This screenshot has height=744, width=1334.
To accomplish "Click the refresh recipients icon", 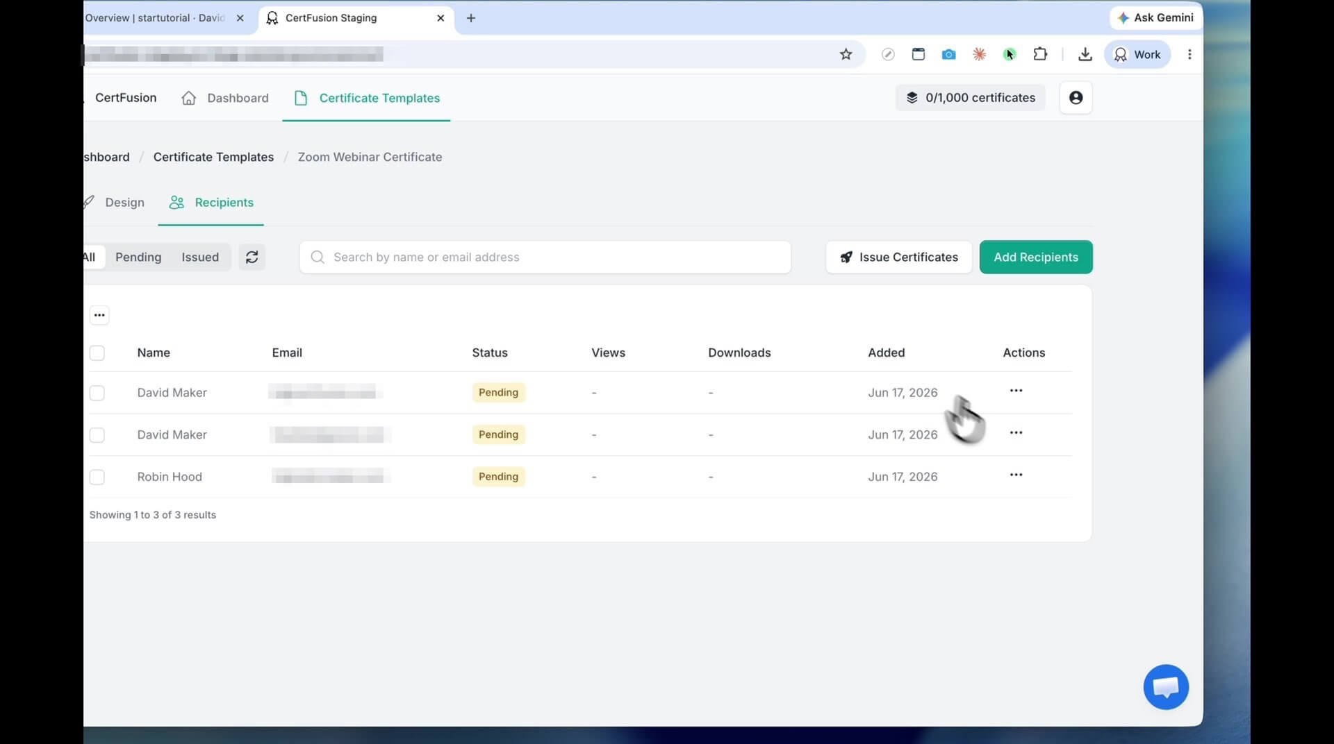I will tap(252, 257).
